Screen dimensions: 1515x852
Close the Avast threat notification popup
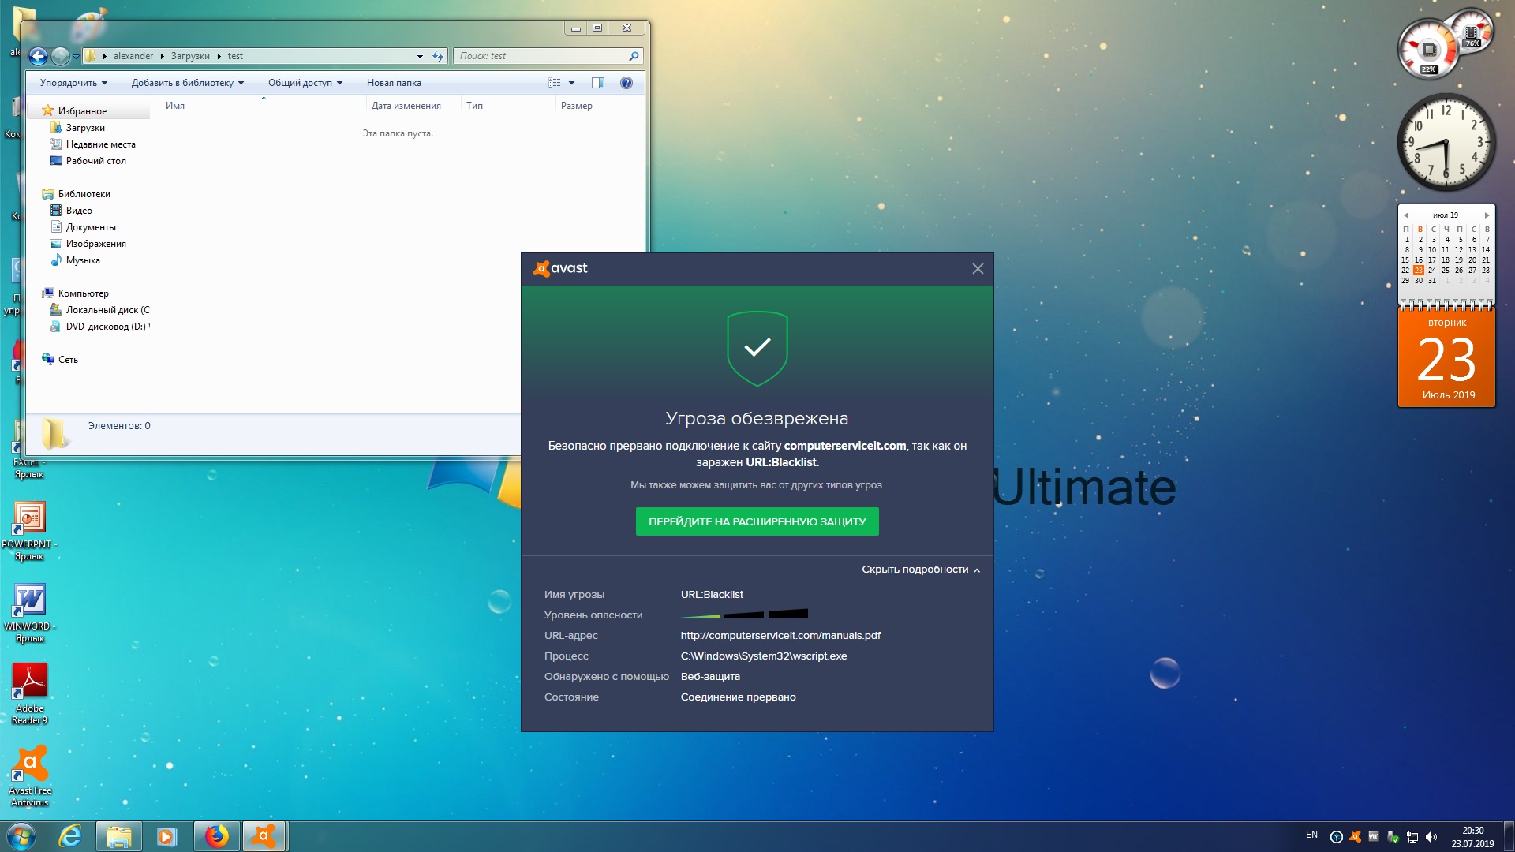pos(978,269)
